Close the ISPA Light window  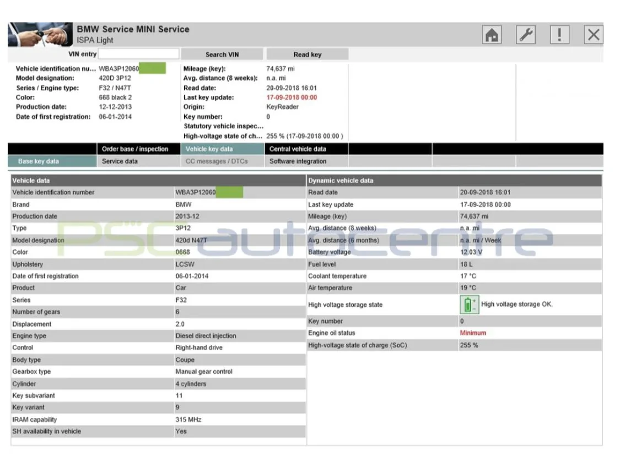pos(594,34)
